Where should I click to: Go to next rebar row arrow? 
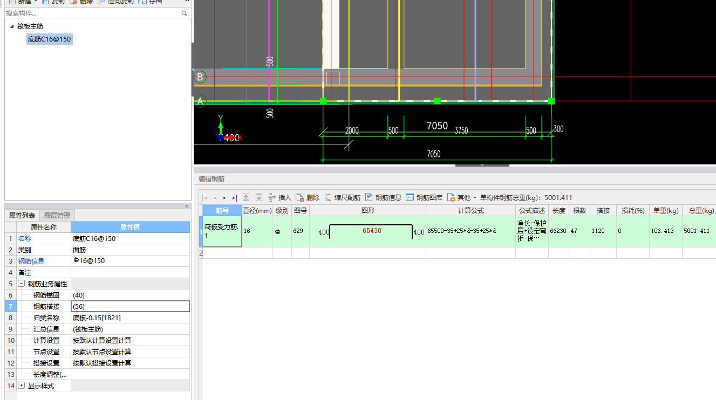[224, 198]
